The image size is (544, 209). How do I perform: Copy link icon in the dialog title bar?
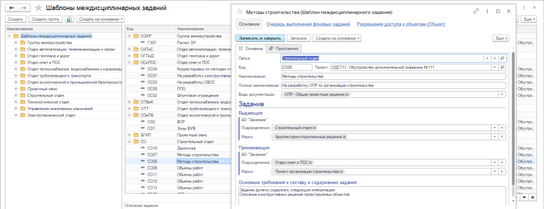pyautogui.click(x=476, y=11)
